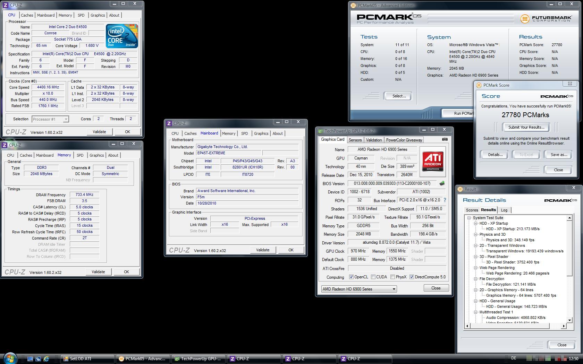
Task: Open the Validation tab in GPU-Z
Action: [374, 140]
